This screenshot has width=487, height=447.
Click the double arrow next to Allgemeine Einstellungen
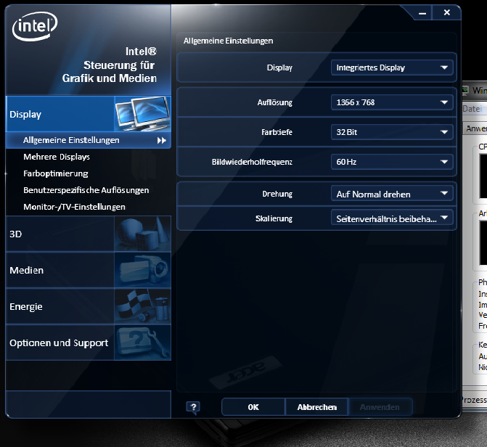[162, 140]
